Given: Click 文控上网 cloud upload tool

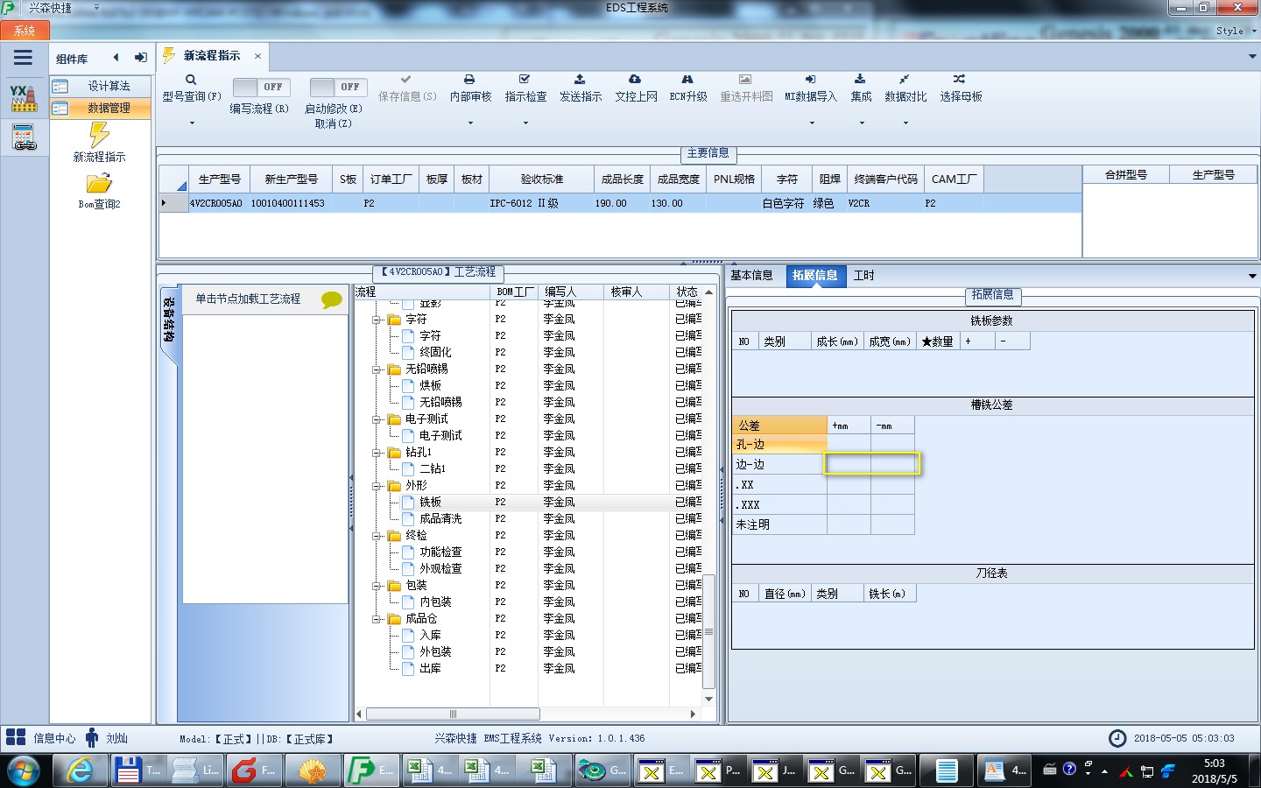Looking at the screenshot, I should point(636,88).
